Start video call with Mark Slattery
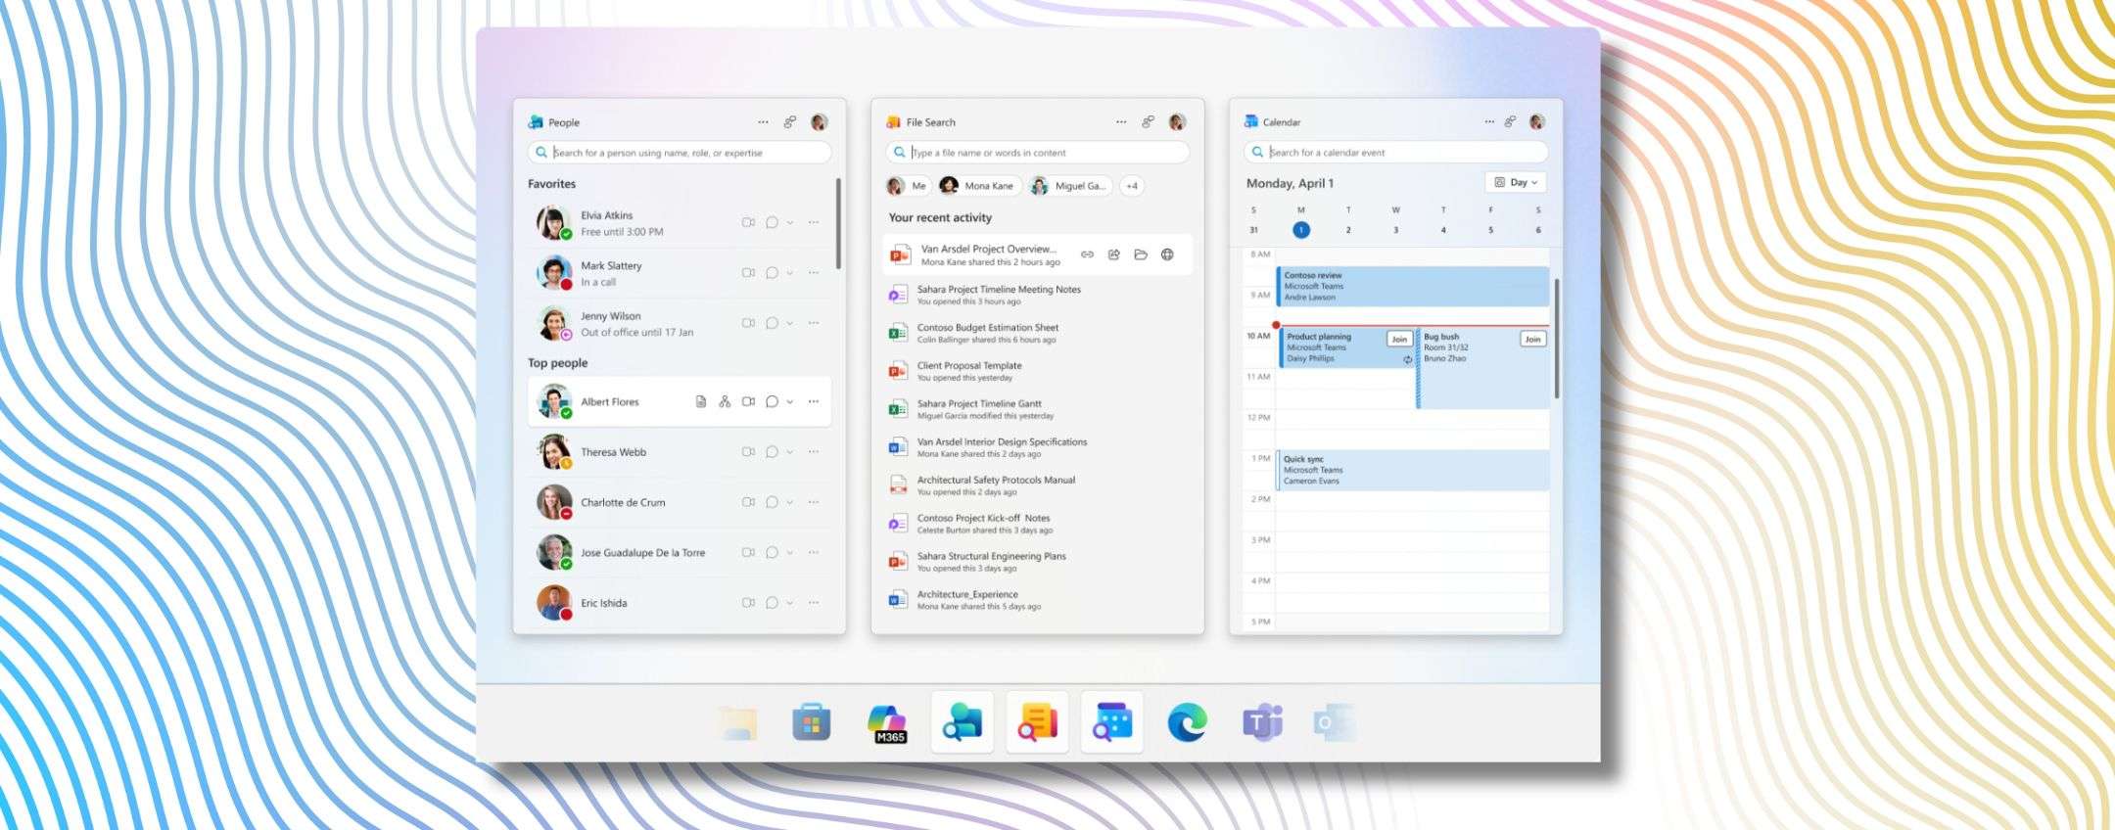The height and width of the screenshot is (830, 2115). point(748,273)
